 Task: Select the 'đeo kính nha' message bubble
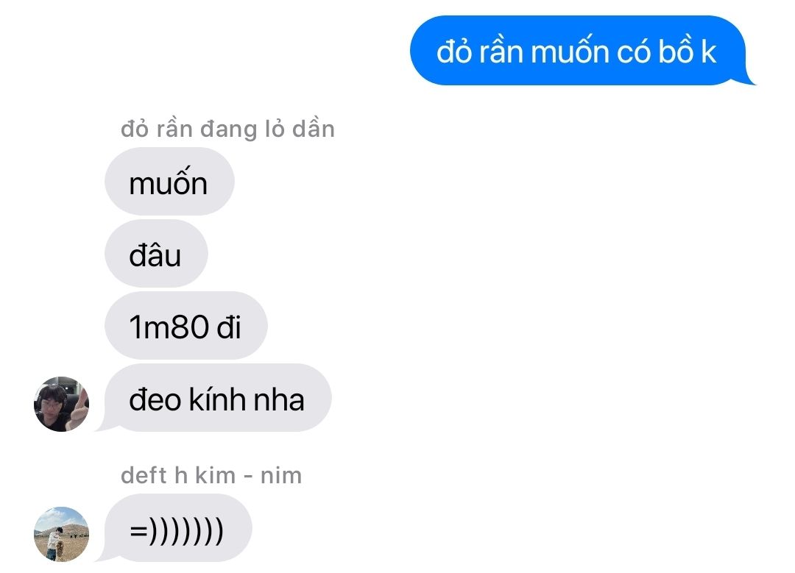[x=218, y=398]
